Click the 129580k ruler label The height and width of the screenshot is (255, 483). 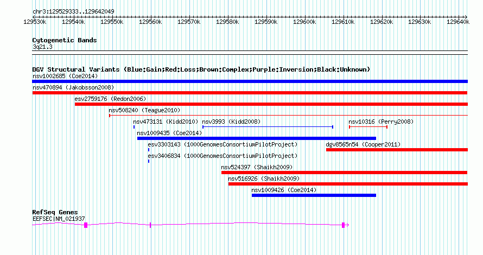click(227, 22)
